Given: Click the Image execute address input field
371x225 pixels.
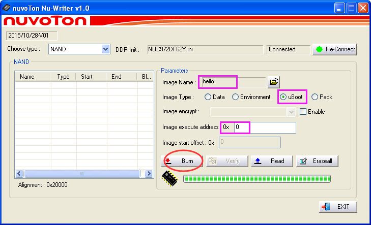Looking at the screenshot, I should pyautogui.click(x=264, y=127).
